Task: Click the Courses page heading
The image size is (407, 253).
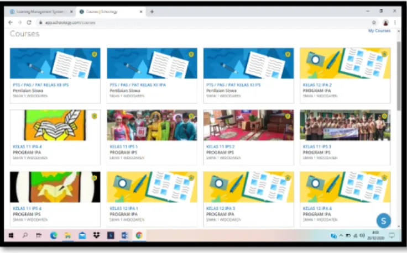Action: coord(25,34)
